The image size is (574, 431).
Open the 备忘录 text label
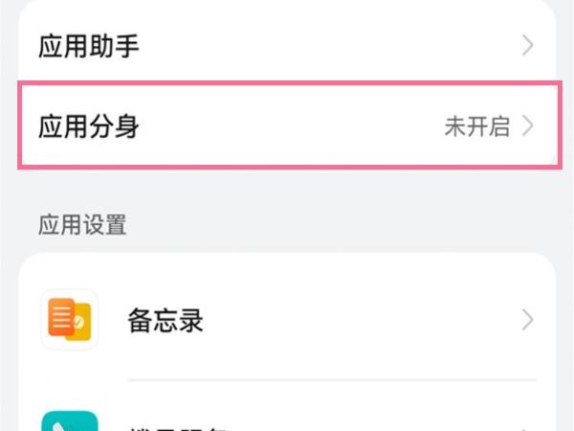tap(166, 320)
